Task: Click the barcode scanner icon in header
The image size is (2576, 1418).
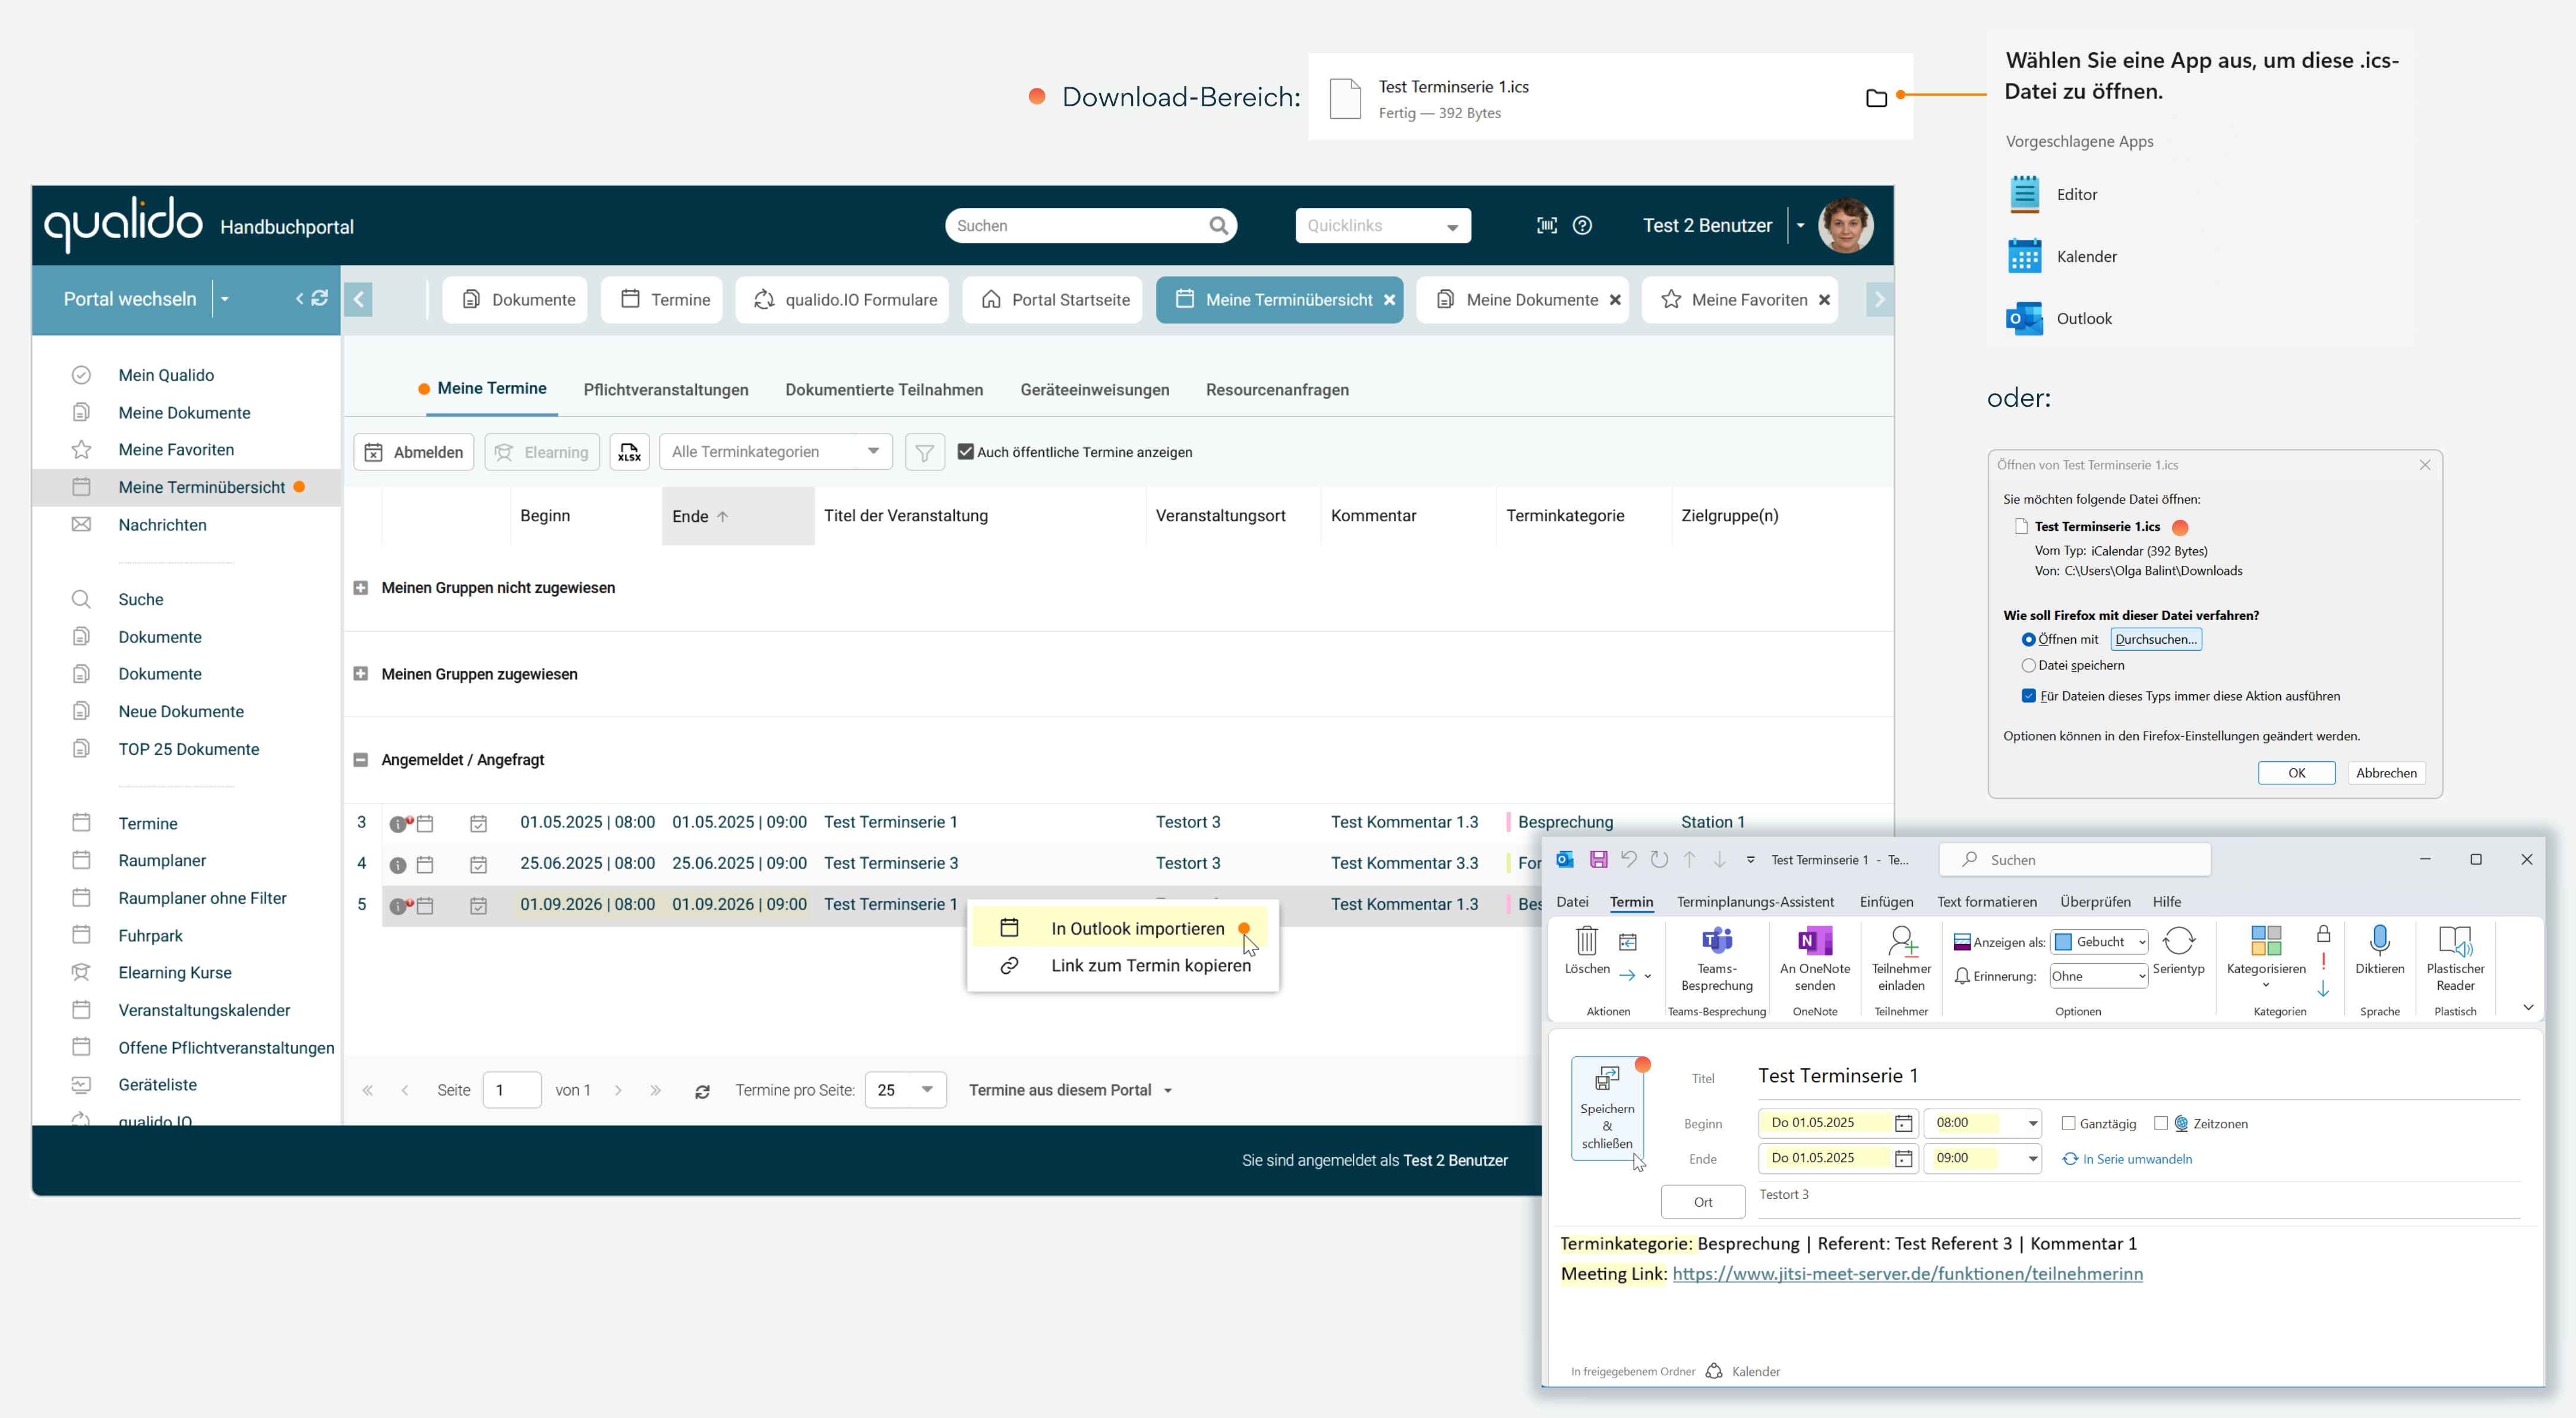Action: (1547, 226)
